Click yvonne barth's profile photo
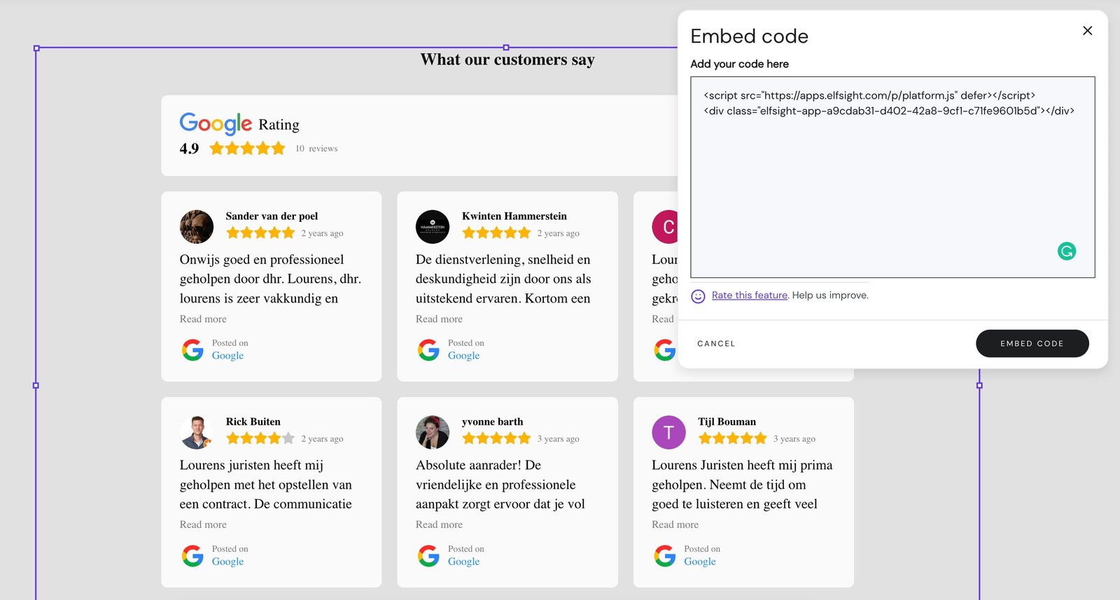This screenshot has height=600, width=1120. point(433,433)
